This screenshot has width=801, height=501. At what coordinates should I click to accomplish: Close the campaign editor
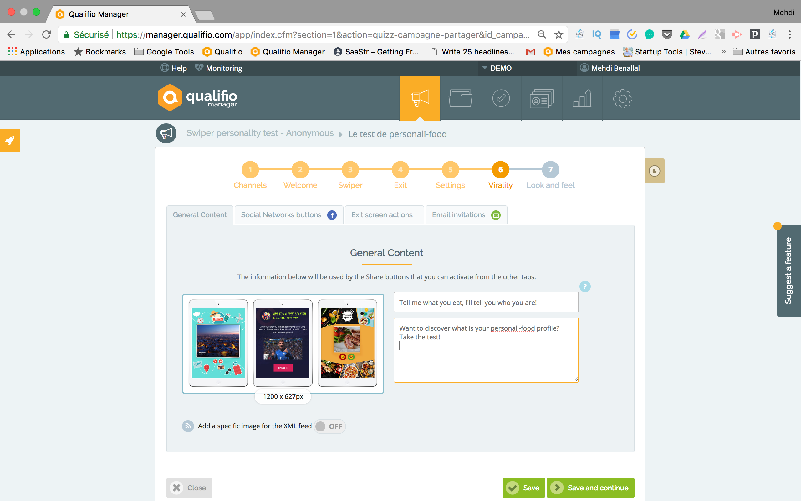pyautogui.click(x=189, y=488)
